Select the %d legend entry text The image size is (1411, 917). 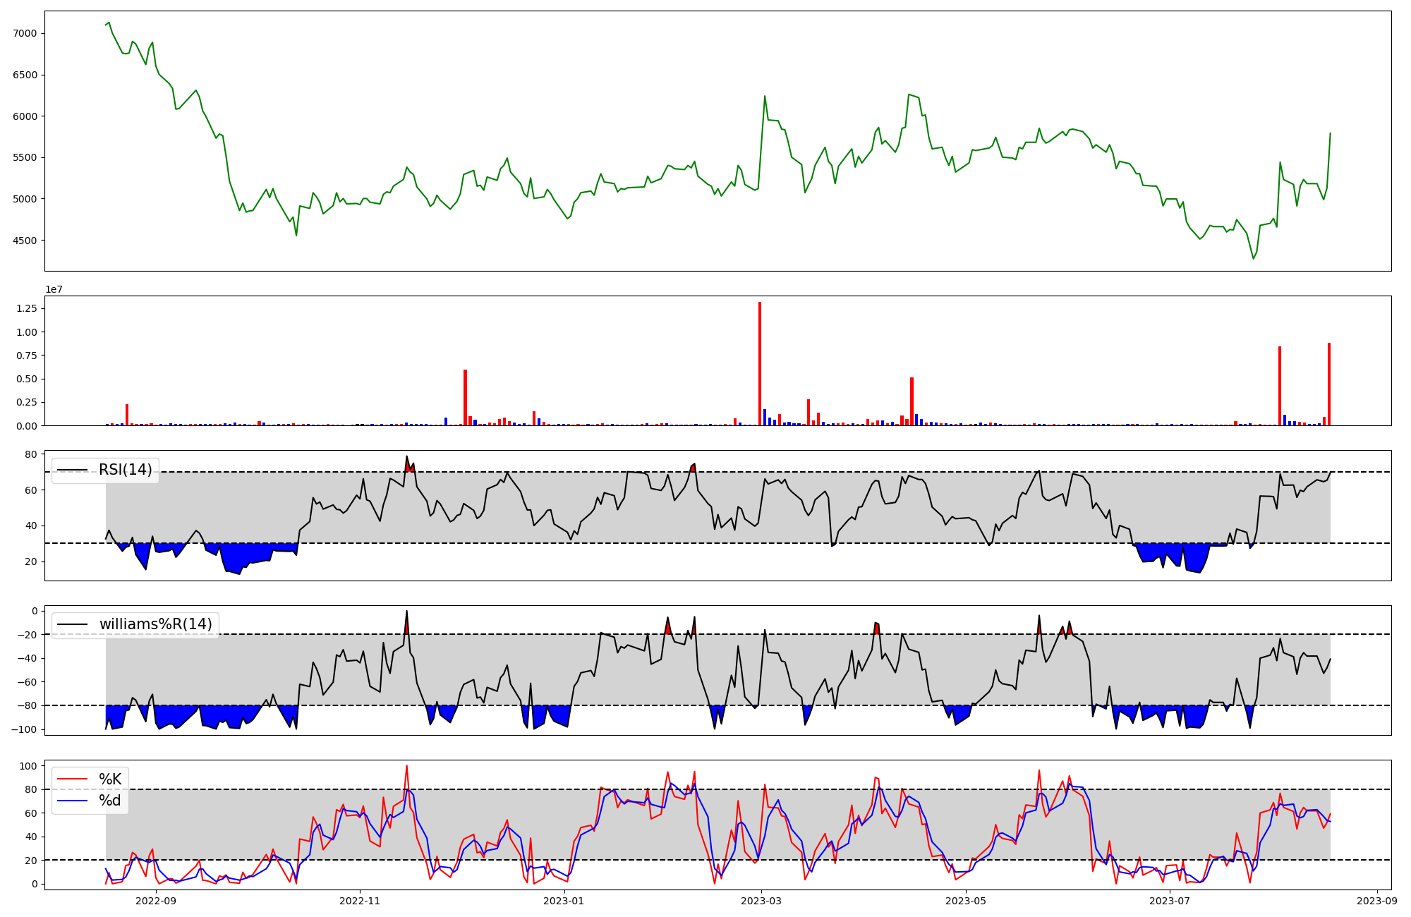pyautogui.click(x=110, y=801)
